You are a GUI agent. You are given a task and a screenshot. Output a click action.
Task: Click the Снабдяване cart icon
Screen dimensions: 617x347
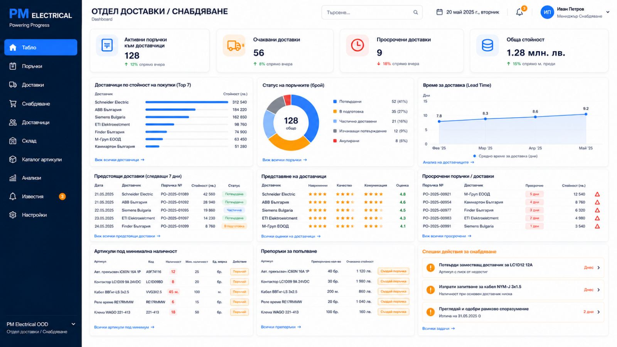point(13,103)
